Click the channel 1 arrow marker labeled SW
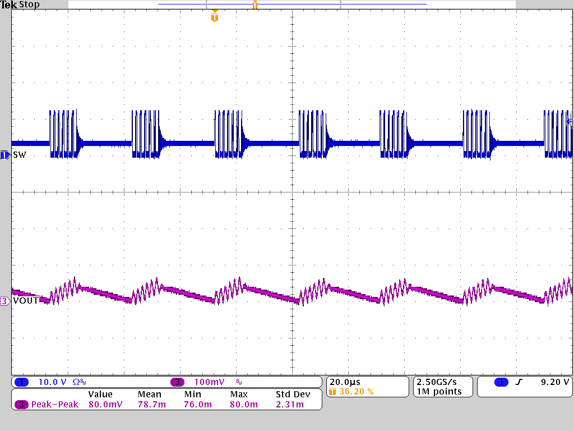 point(4,156)
